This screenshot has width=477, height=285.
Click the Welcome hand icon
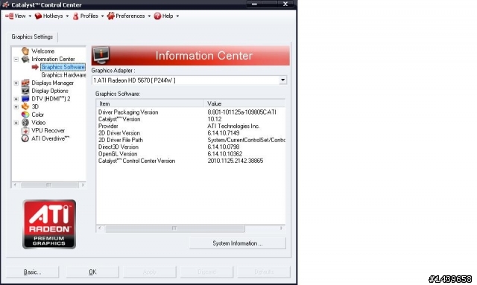tap(25, 51)
